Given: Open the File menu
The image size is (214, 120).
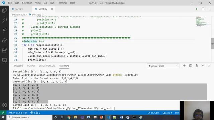Looking at the screenshot, I should pyautogui.click(x=10, y=3).
